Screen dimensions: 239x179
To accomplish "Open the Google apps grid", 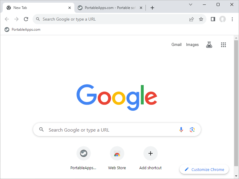I will (x=223, y=45).
